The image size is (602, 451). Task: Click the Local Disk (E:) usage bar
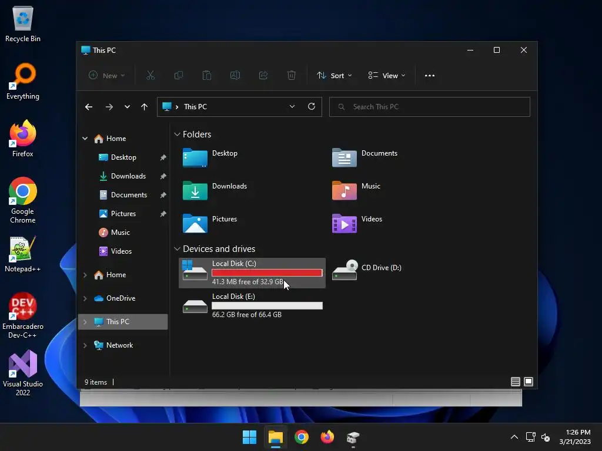click(x=267, y=305)
